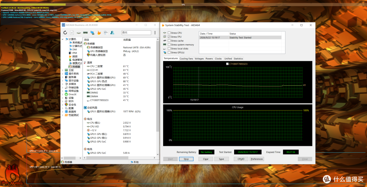Expand the 服务器 tree node
367x187 pixels.
[x=63, y=77]
